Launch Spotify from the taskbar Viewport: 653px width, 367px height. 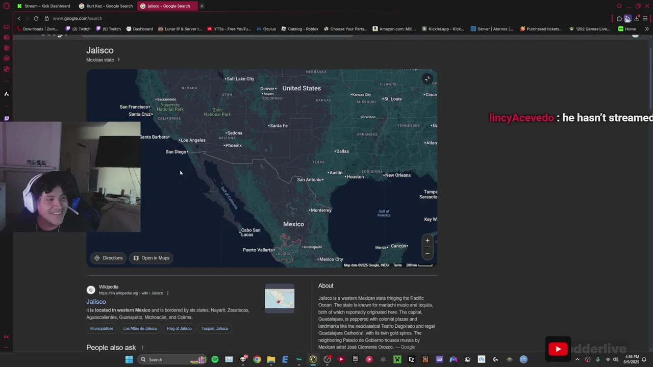point(215,359)
